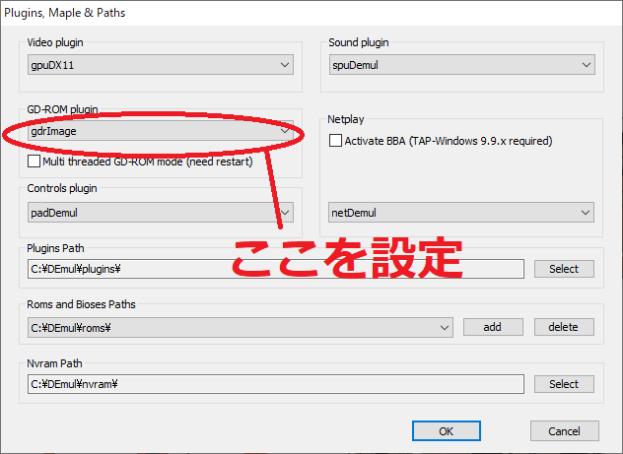Click the 'Video plugin' group label
This screenshot has width=623, height=454.
[x=55, y=42]
